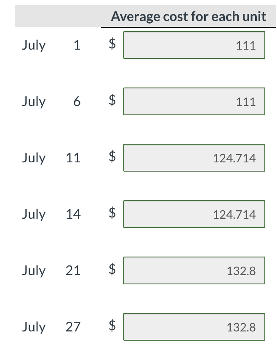Screen dimensions: 277x355
Task: Click the dollar sign next to July 1
Action: (x=112, y=45)
